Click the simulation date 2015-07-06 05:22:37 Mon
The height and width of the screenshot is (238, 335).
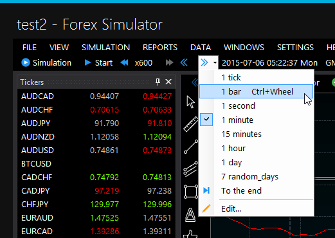[x=269, y=63]
